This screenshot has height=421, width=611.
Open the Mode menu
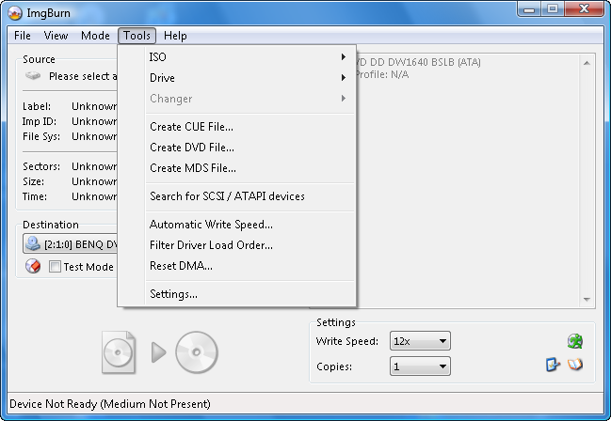coord(95,36)
